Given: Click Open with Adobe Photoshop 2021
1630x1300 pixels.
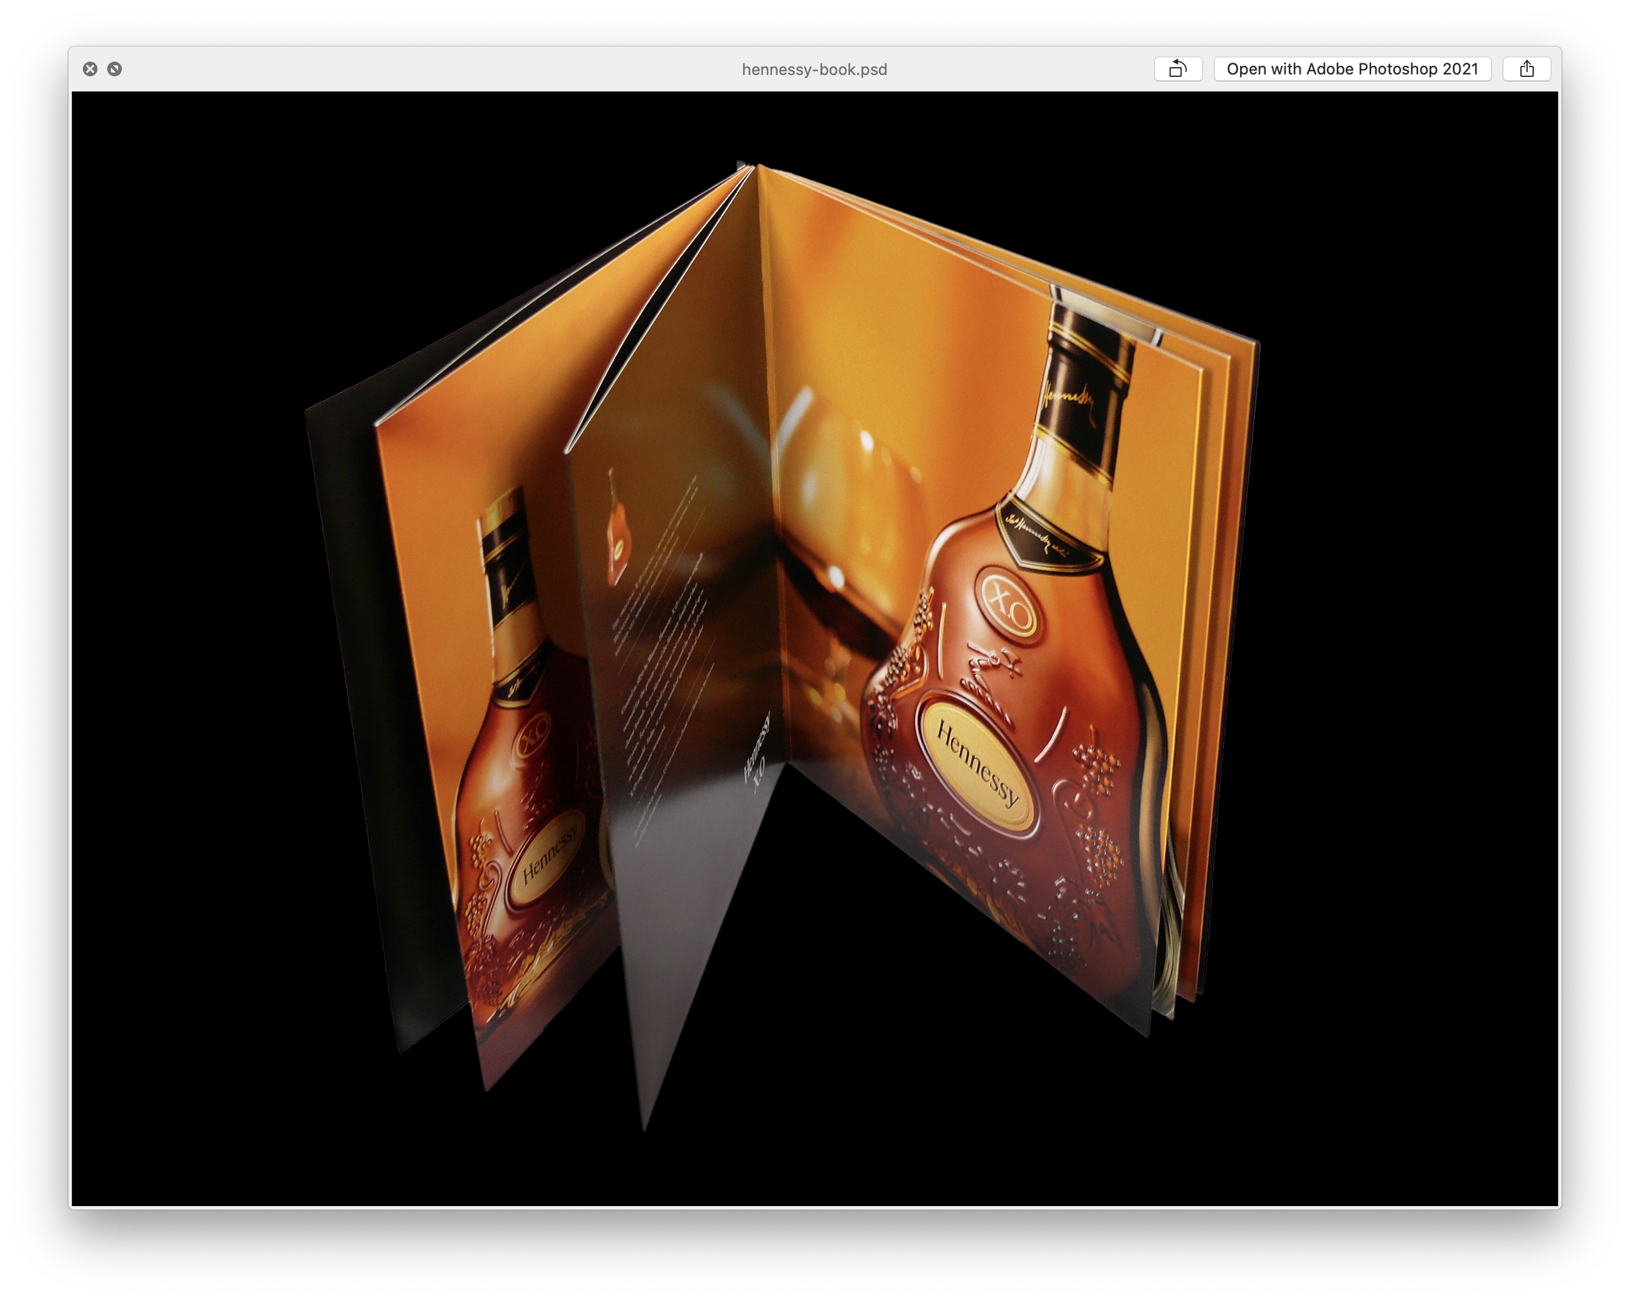Looking at the screenshot, I should (1352, 68).
